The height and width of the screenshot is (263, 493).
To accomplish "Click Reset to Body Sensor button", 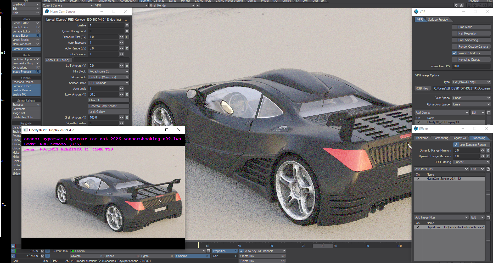I will tap(109, 106).
